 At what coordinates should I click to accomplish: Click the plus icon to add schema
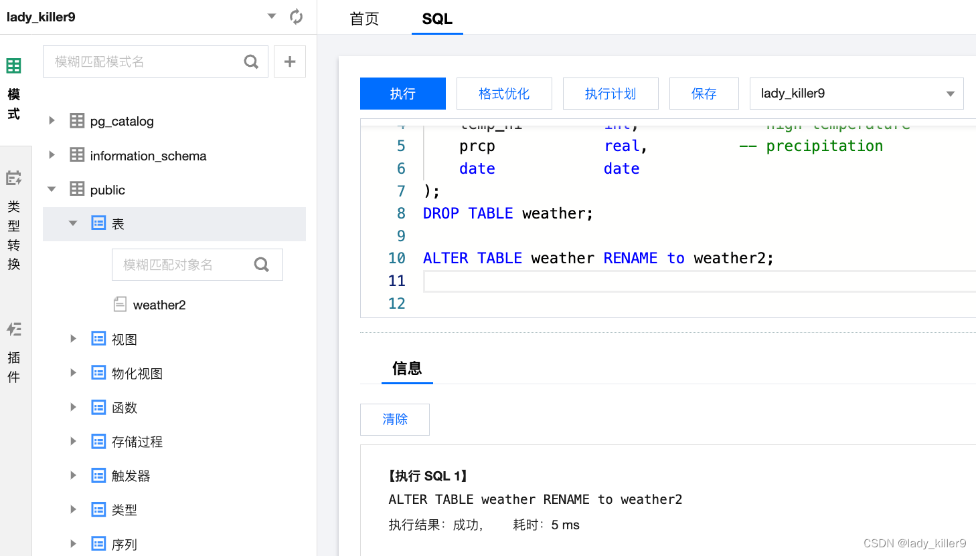click(x=290, y=61)
